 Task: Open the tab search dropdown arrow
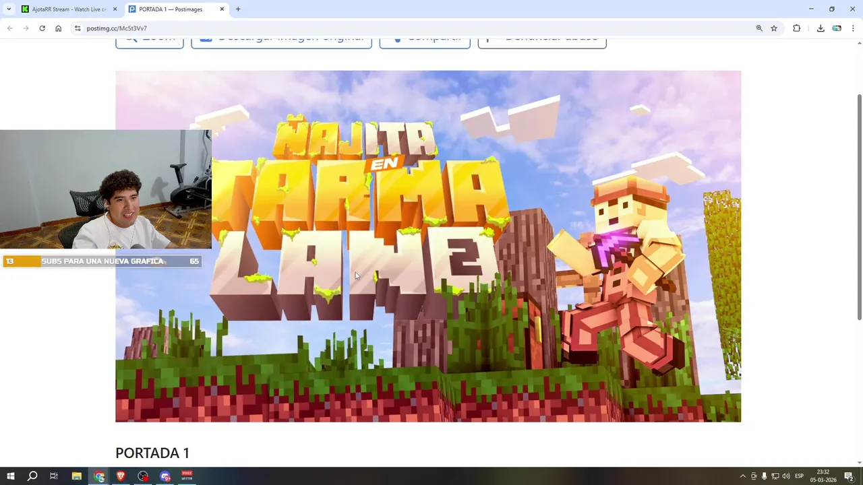coord(9,9)
